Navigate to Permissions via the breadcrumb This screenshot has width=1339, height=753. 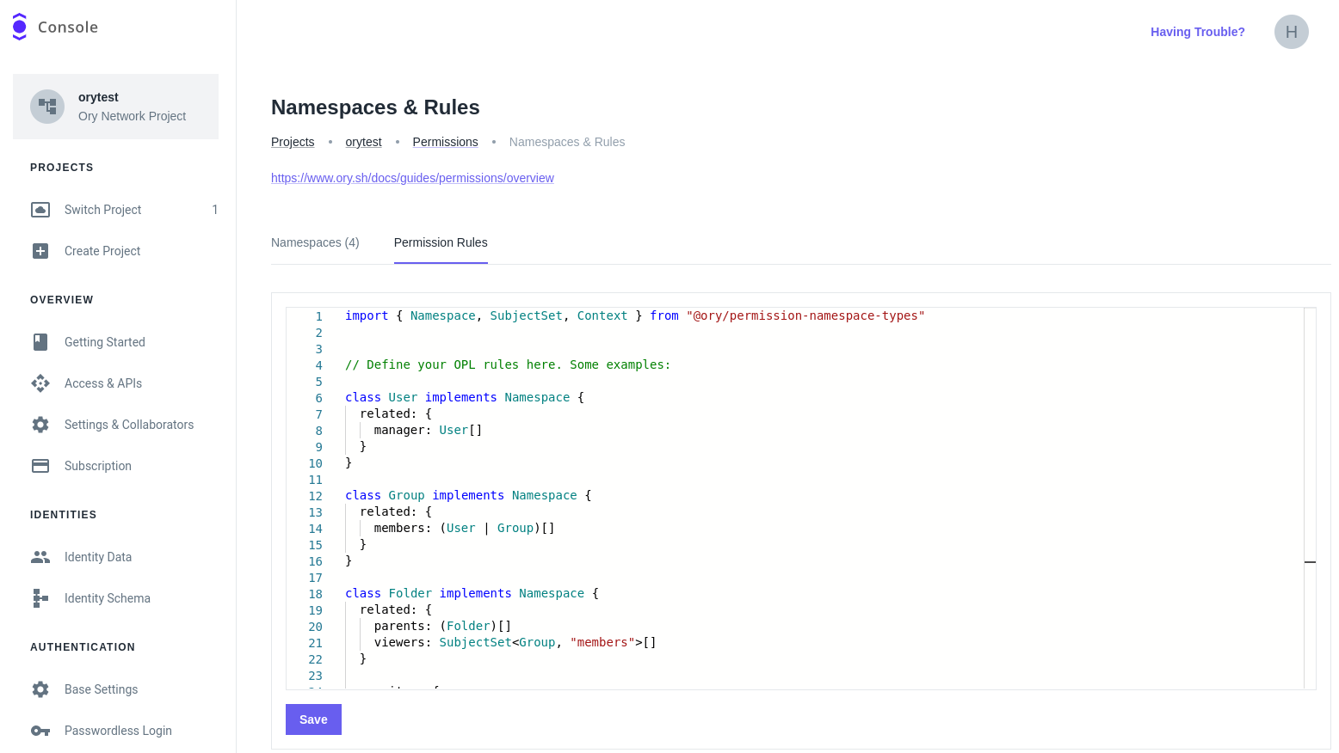445,141
